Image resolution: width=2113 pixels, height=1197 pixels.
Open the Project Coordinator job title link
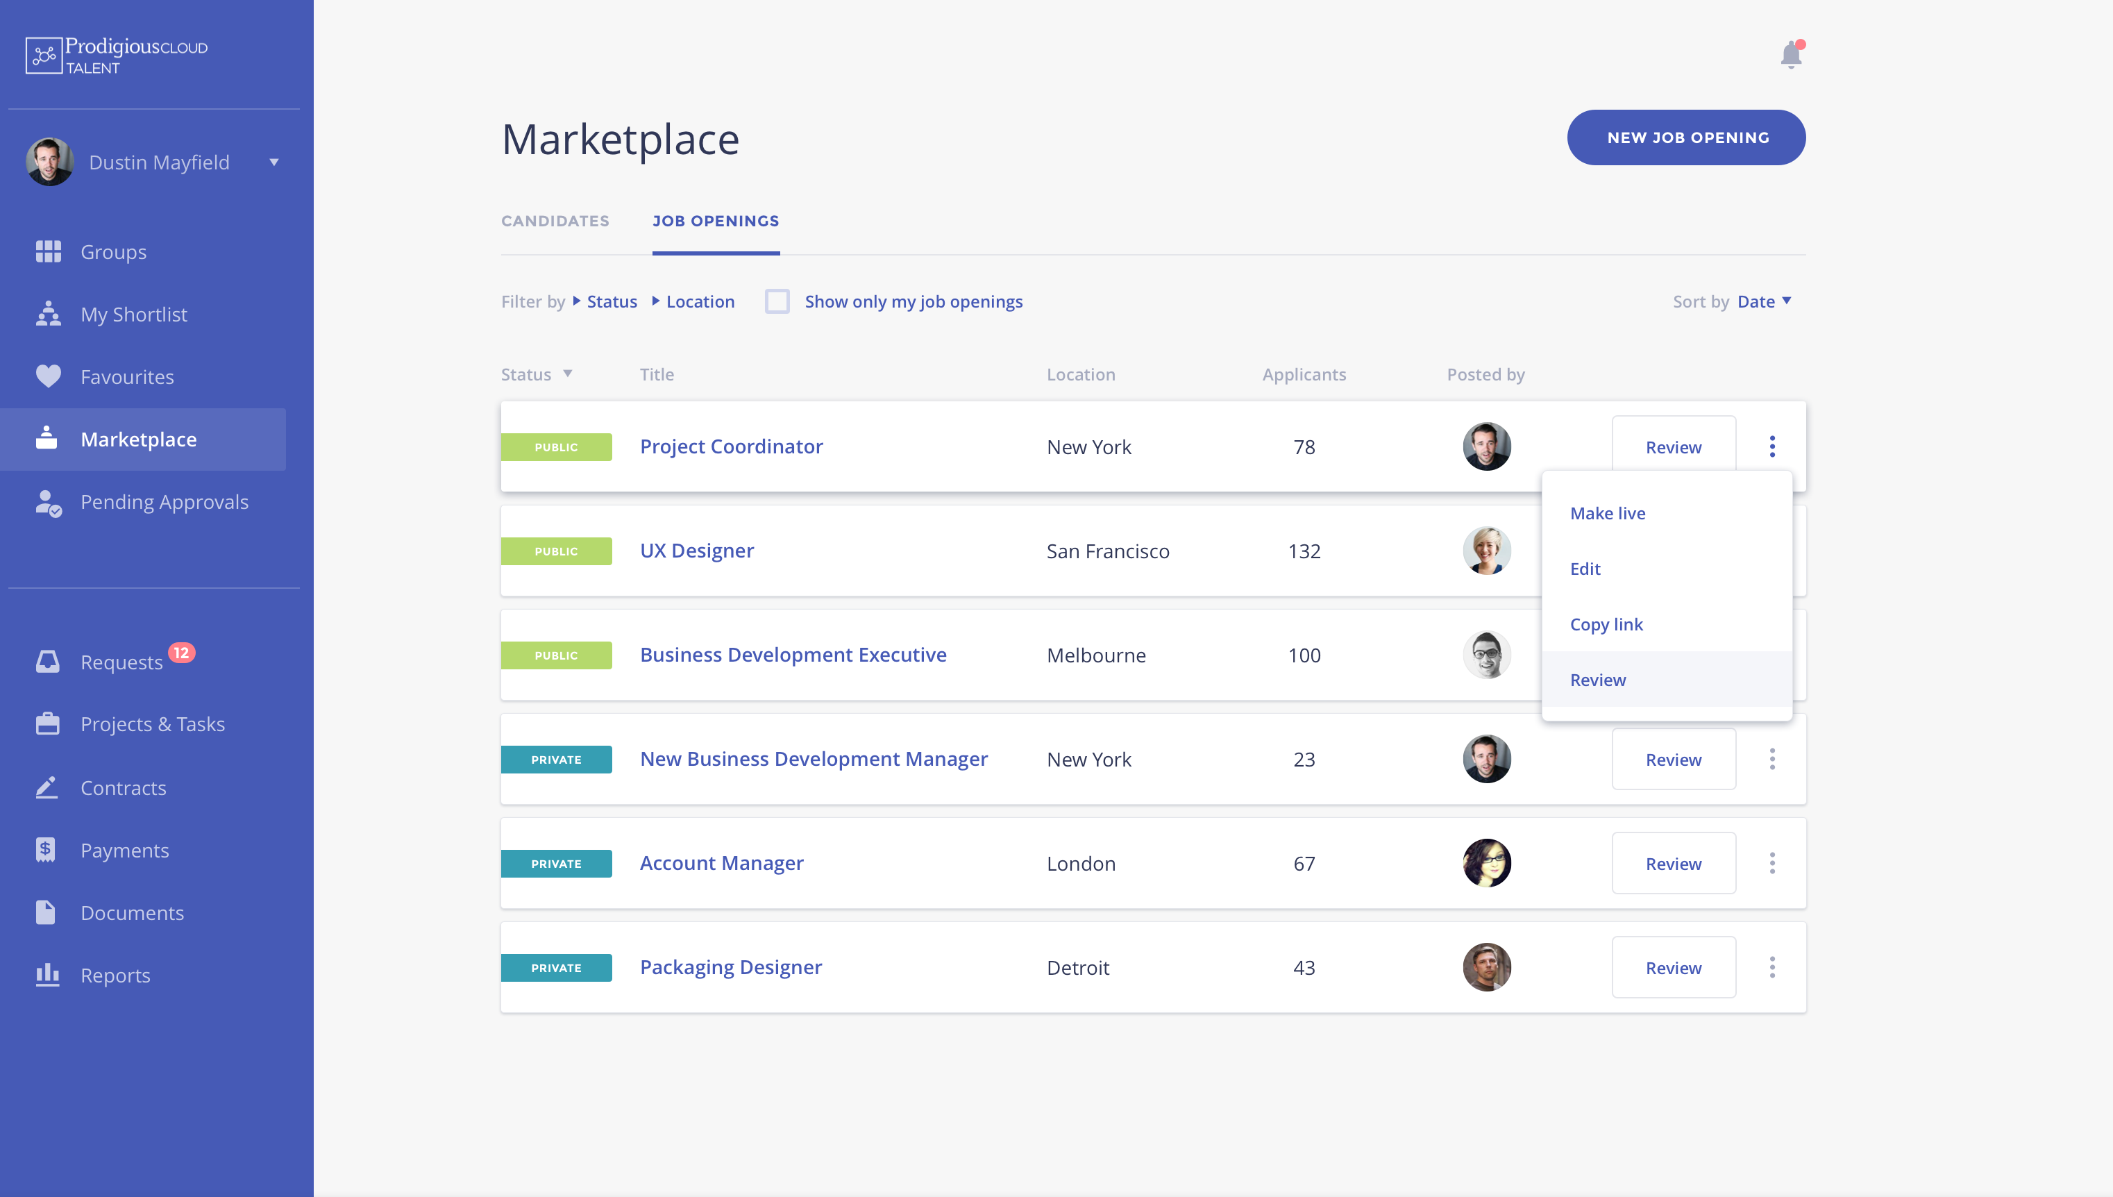tap(732, 446)
